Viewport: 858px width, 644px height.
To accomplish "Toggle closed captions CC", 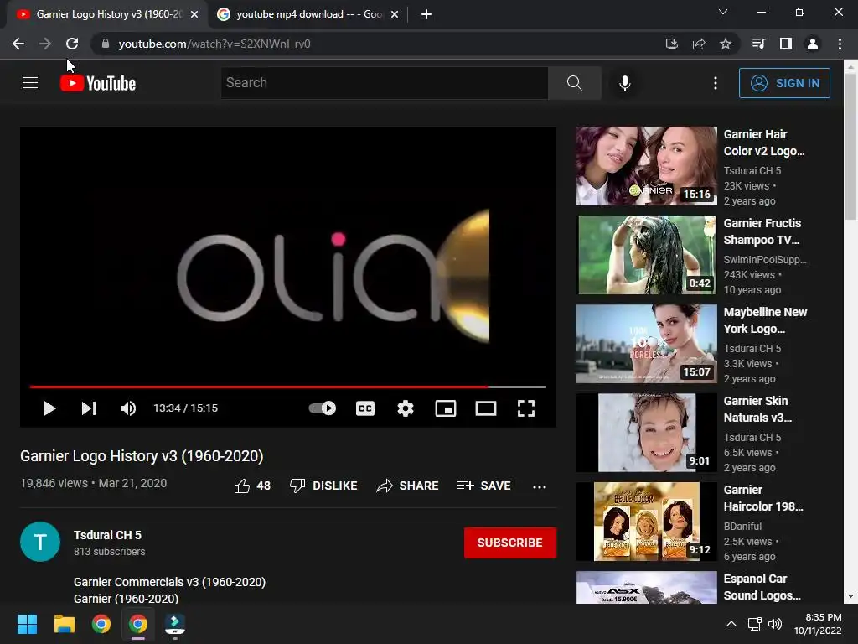I will coord(365,408).
